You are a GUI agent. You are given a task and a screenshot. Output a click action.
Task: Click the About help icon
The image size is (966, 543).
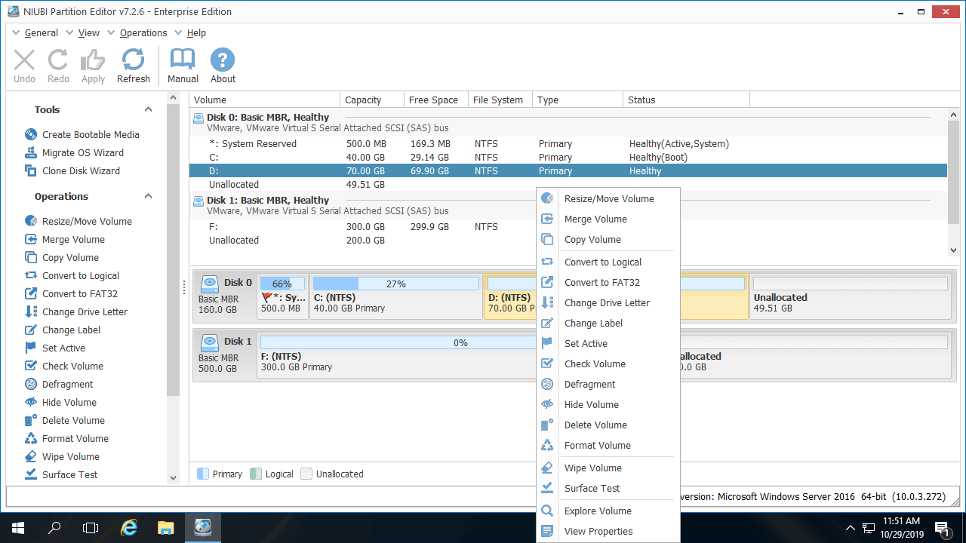(223, 66)
